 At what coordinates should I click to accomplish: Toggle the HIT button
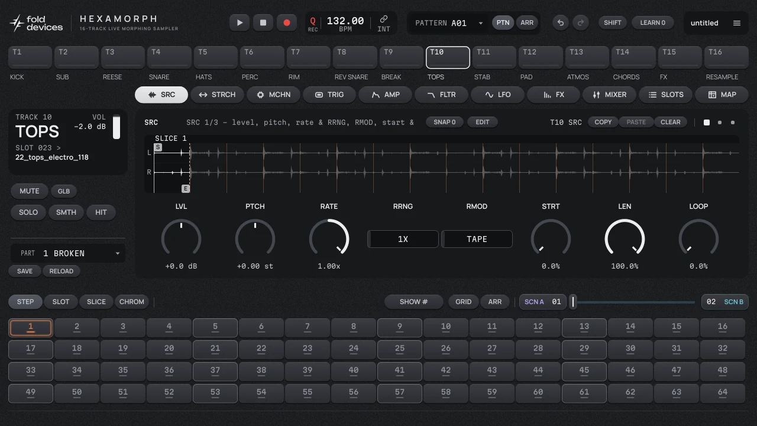tap(101, 212)
